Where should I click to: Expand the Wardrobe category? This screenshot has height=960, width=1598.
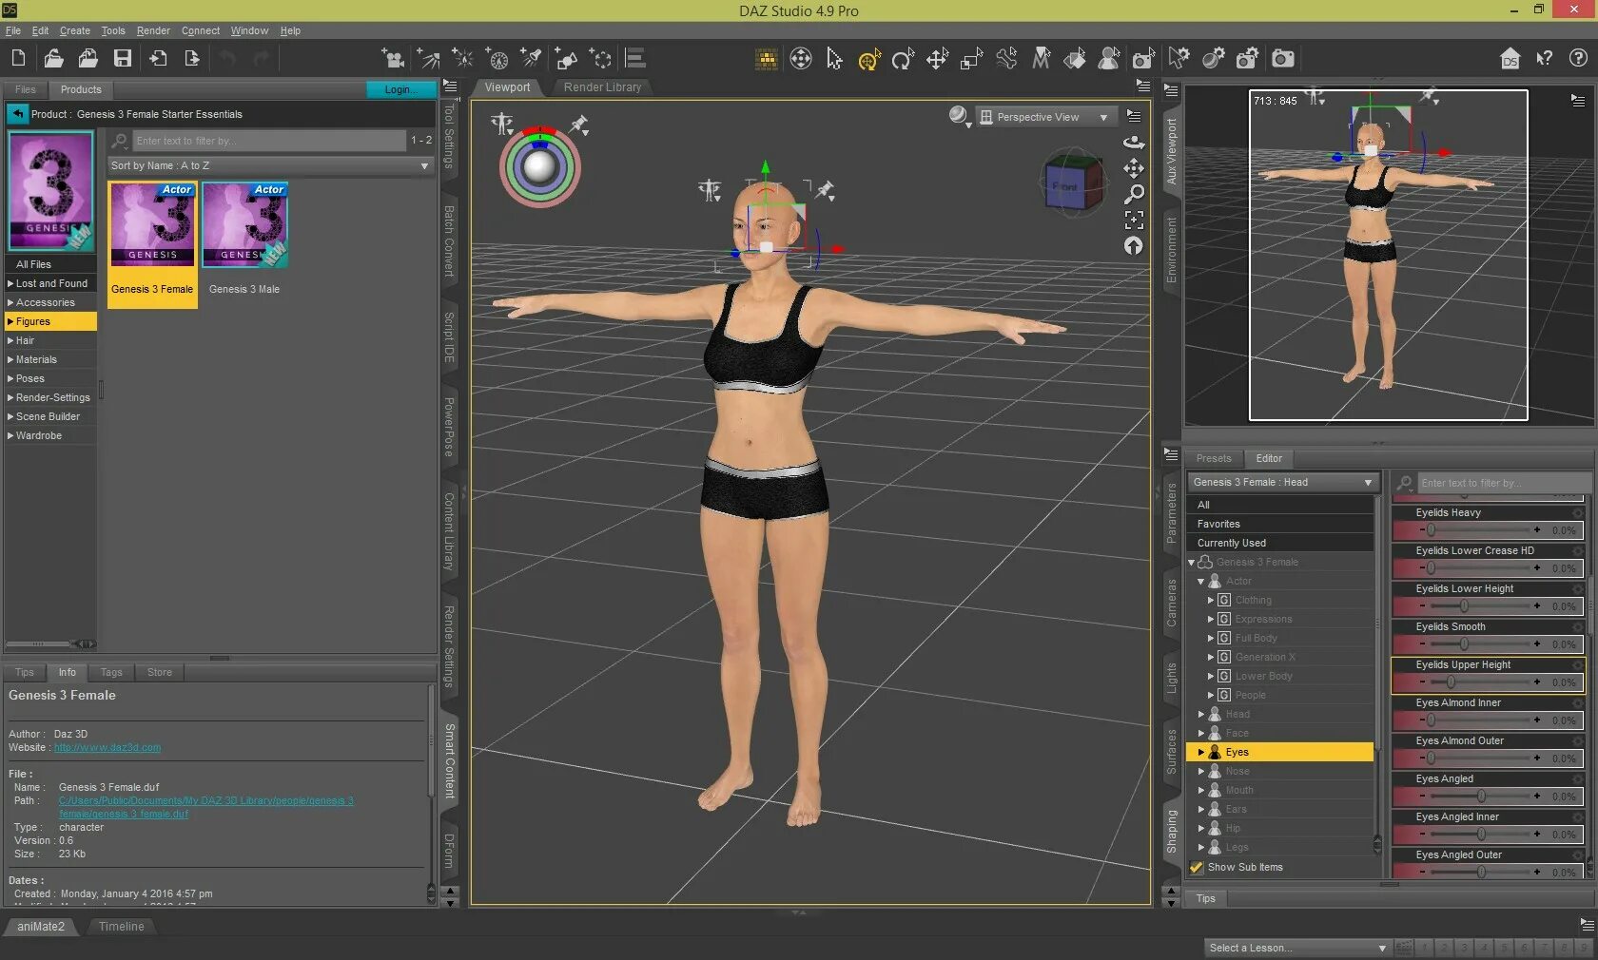(10, 435)
